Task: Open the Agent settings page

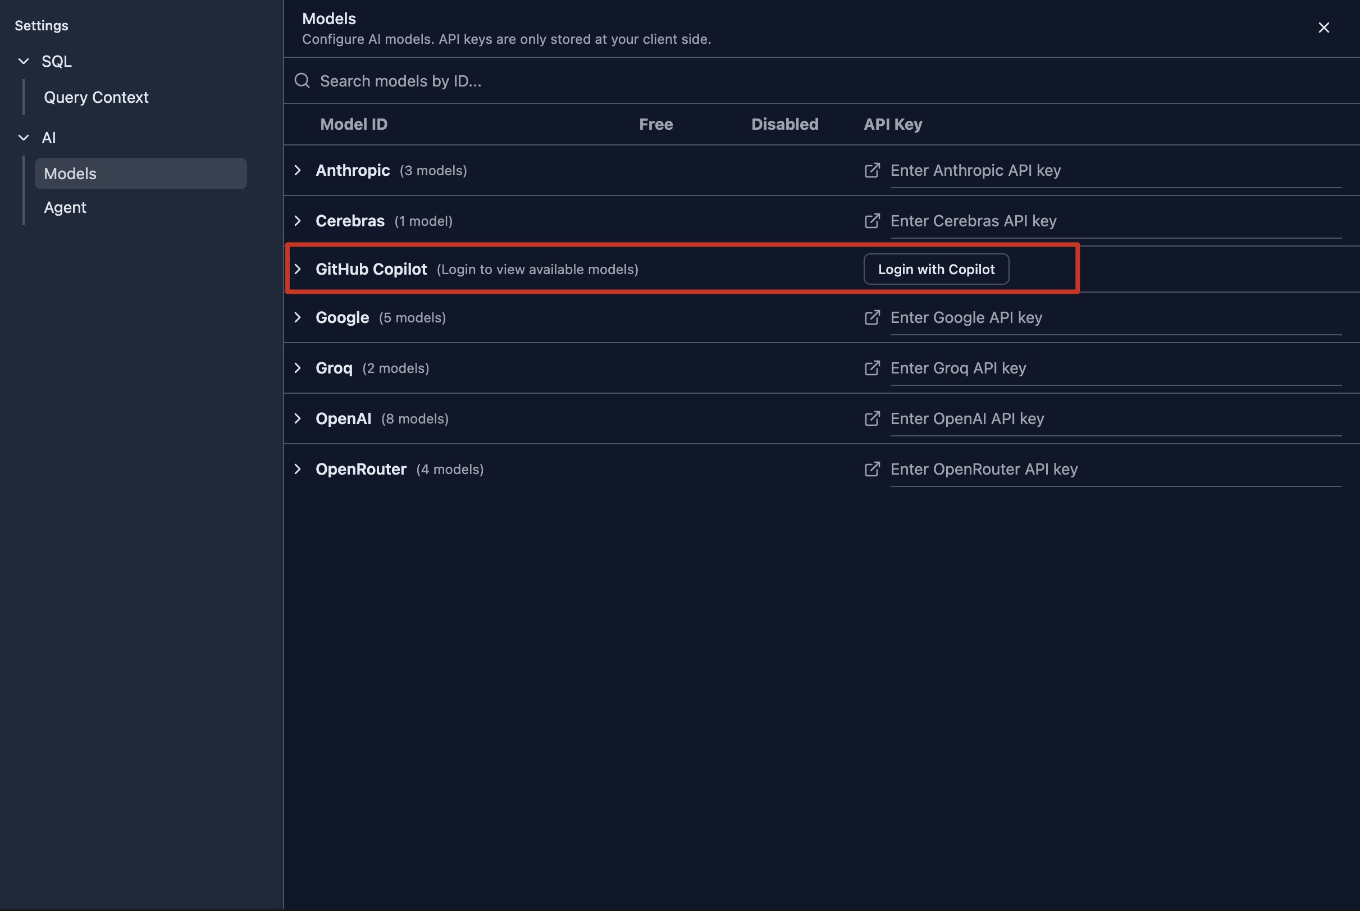Action: tap(65, 207)
